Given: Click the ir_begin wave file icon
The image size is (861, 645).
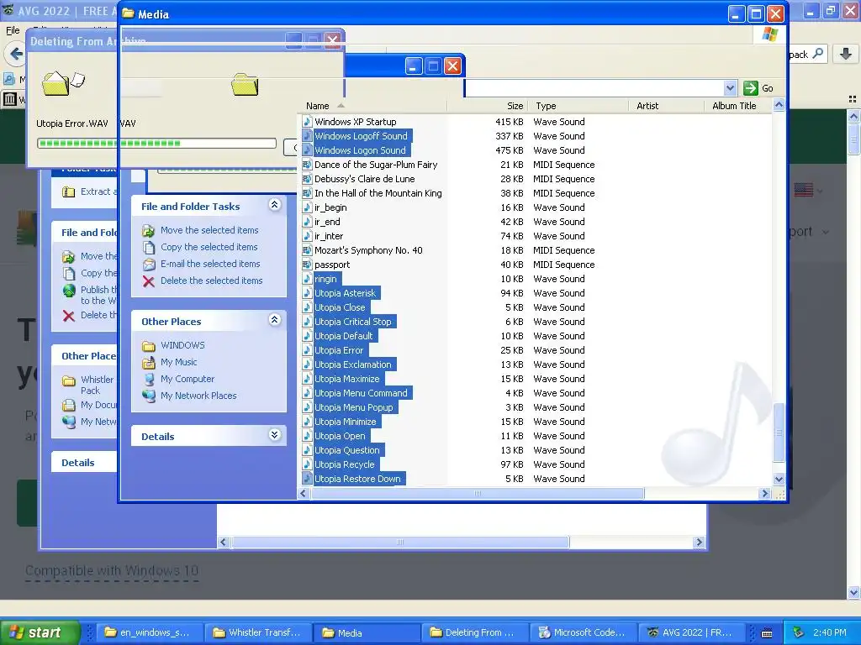Looking at the screenshot, I should tap(308, 207).
